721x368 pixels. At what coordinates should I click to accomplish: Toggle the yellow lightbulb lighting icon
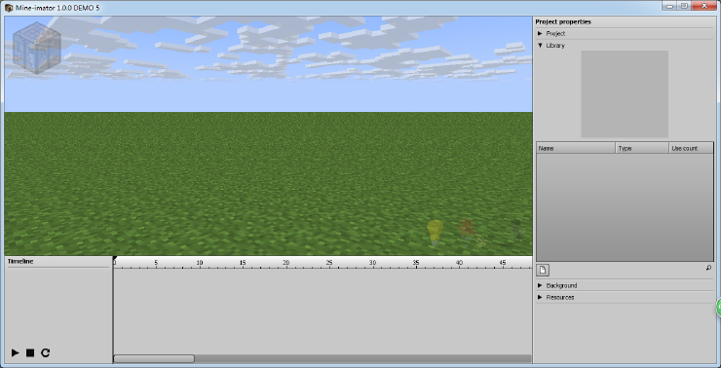tap(435, 233)
